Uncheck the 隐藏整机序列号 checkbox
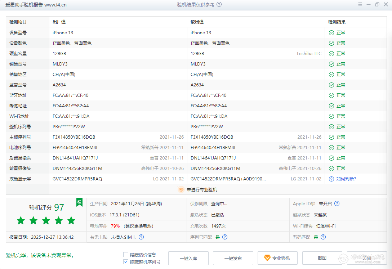392x269 pixels. point(126,262)
